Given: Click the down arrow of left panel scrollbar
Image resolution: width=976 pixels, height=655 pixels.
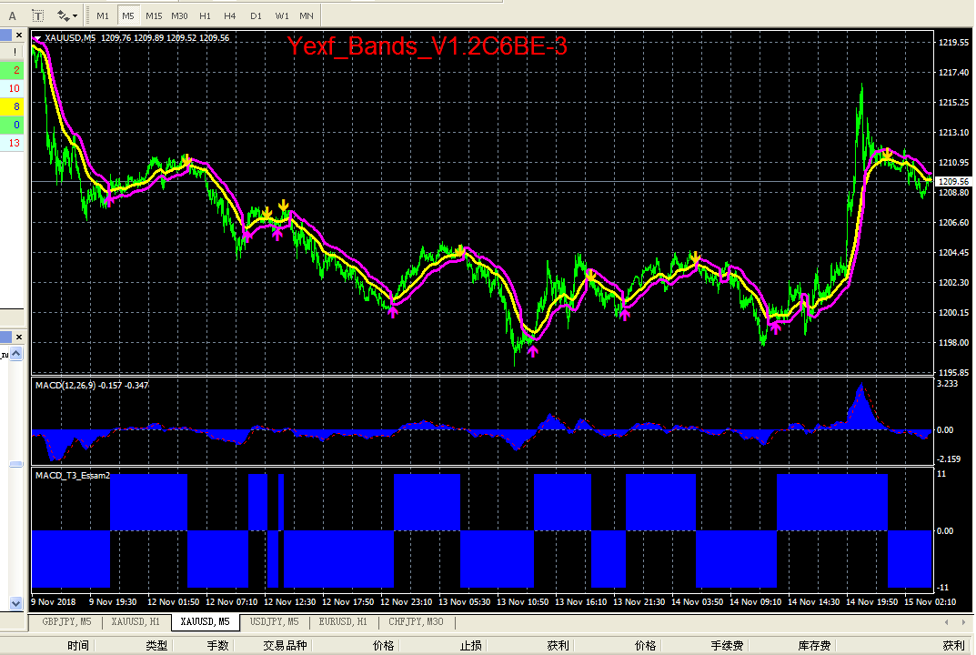Looking at the screenshot, I should 16,603.
